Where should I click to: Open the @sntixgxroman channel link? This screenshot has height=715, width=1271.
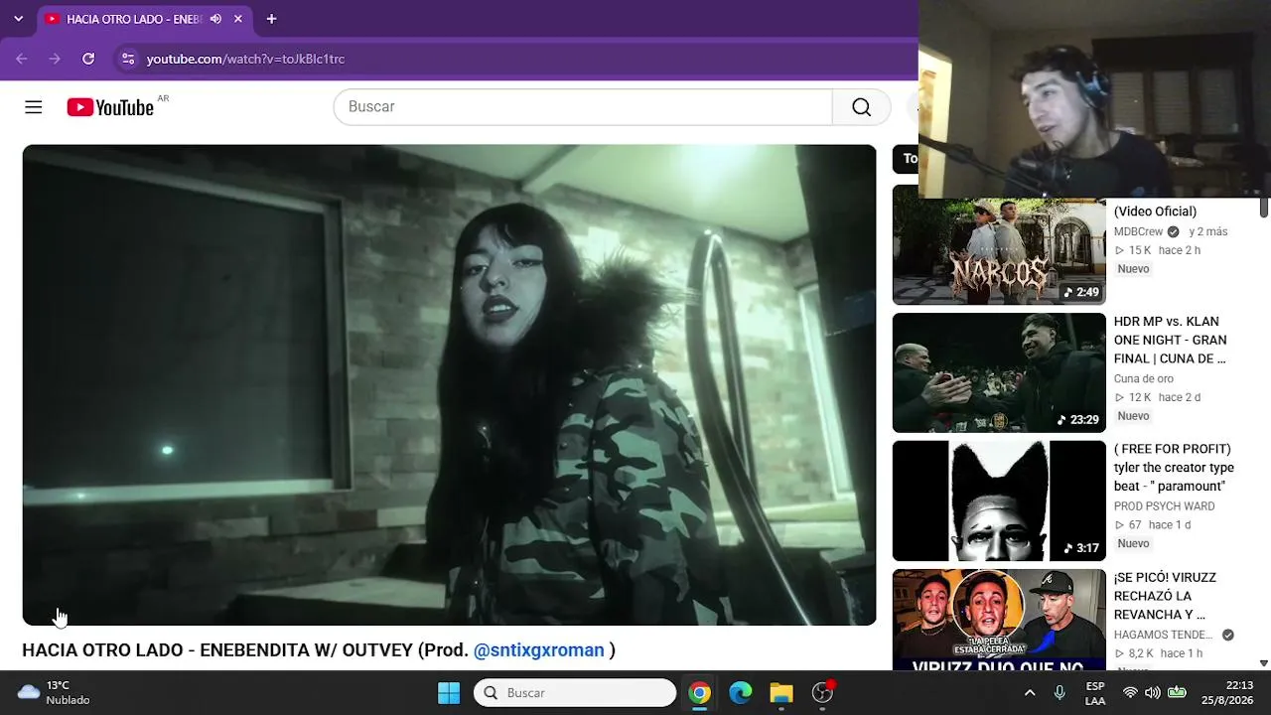pos(539,650)
